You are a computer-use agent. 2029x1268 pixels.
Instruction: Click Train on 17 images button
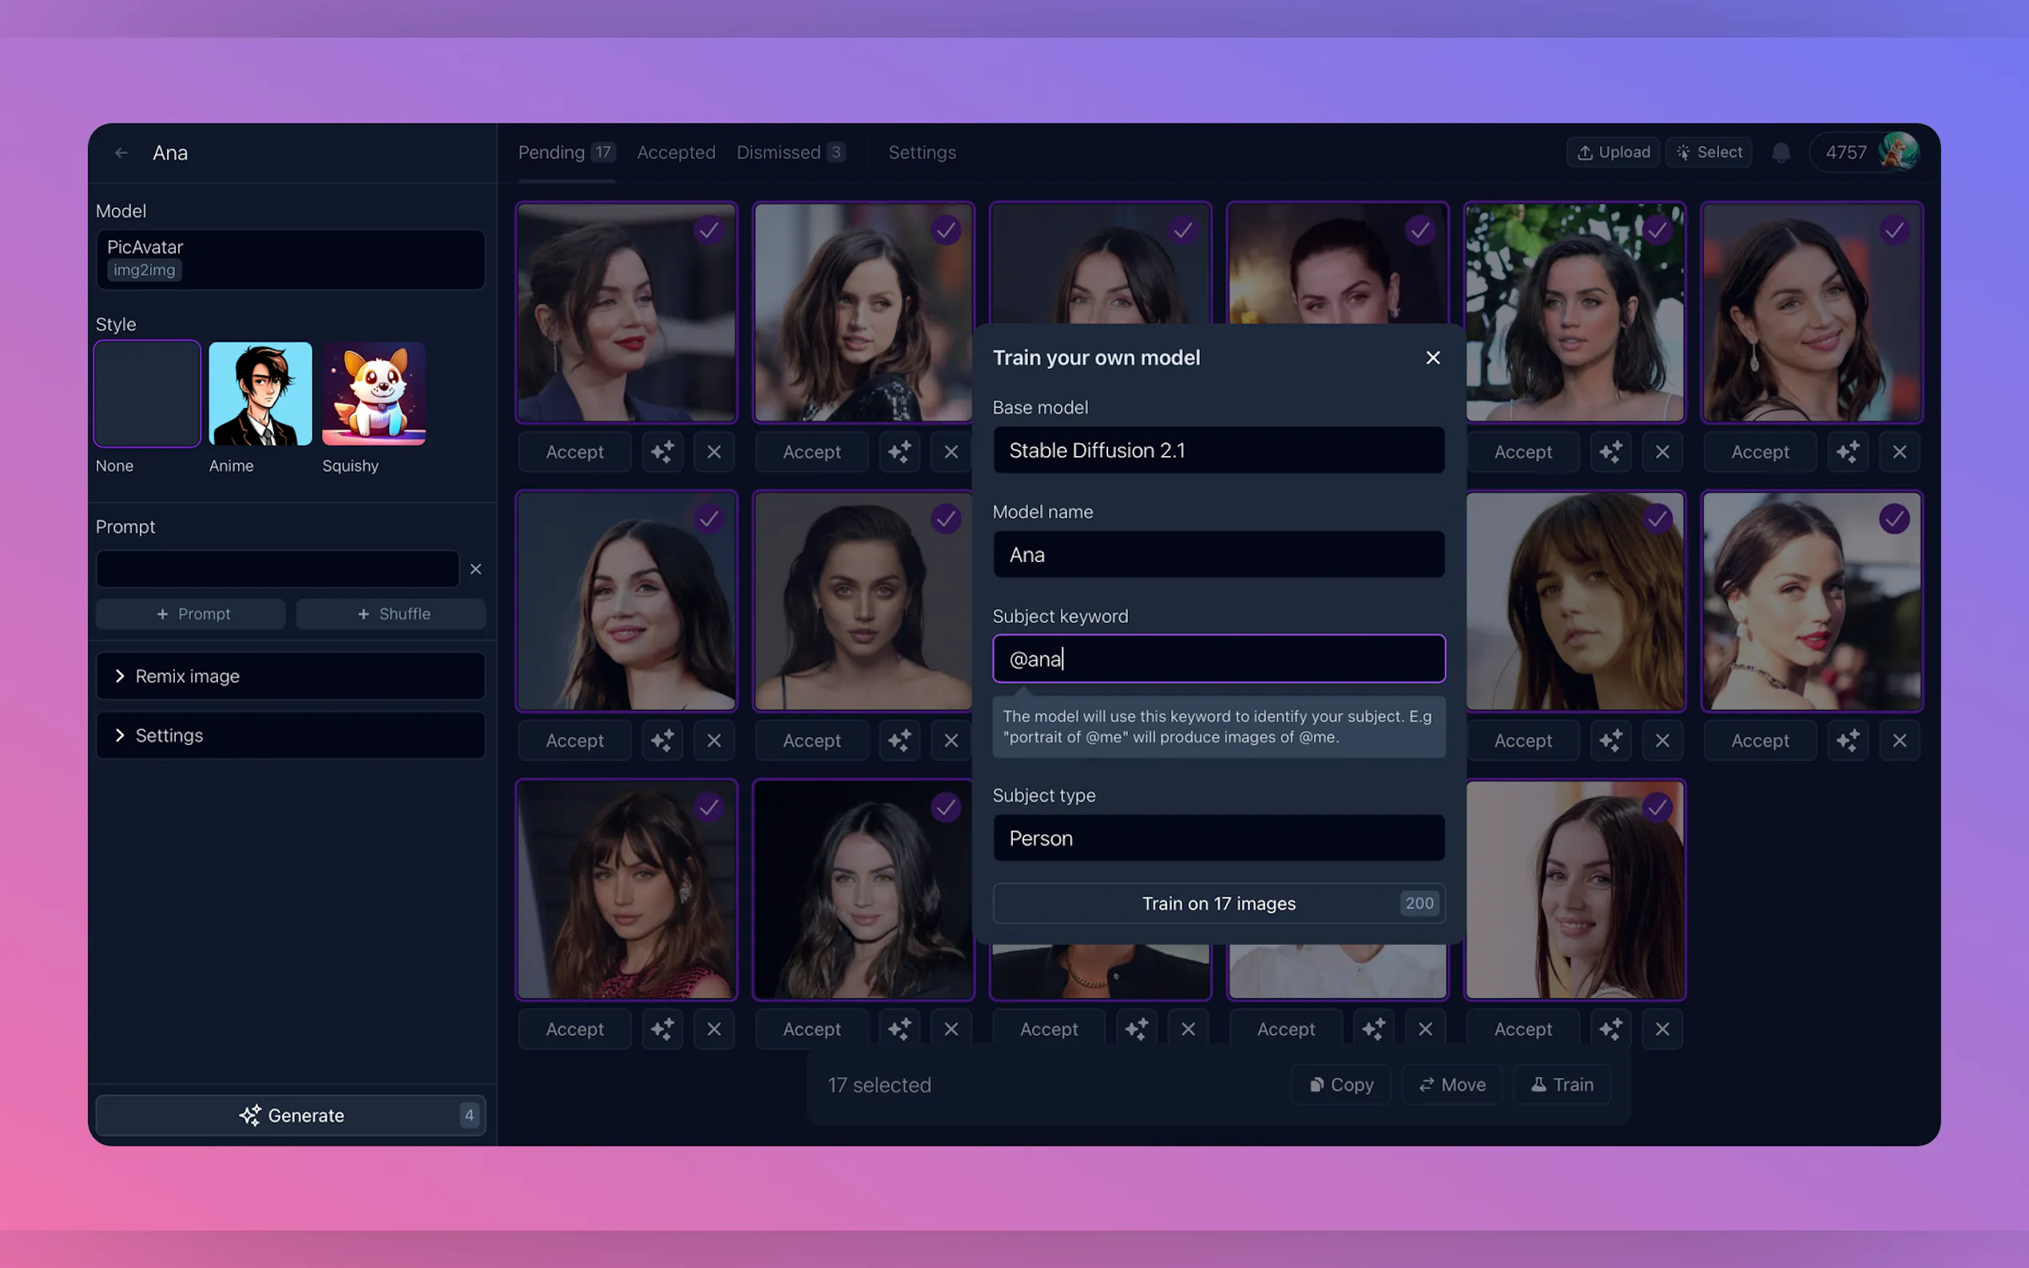click(x=1218, y=903)
